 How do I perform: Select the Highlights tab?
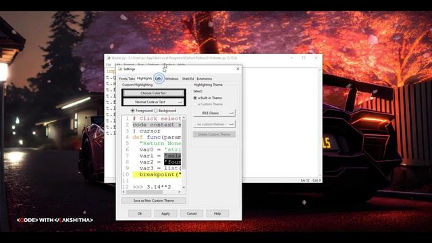tap(144, 78)
